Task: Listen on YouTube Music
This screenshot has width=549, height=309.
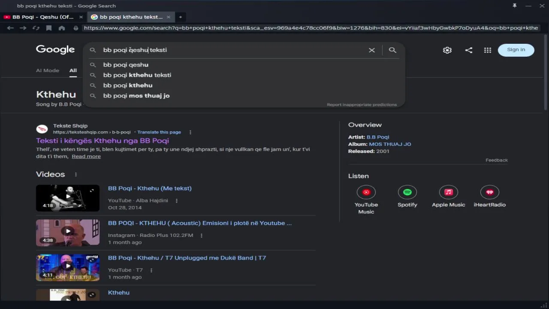Action: pos(366,200)
